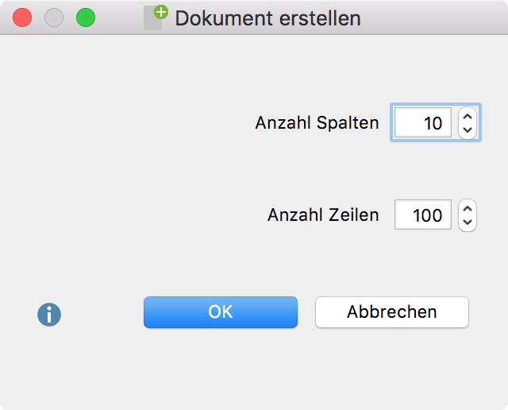Focus the Anzahl Zeilen number field
Screen dimensions: 508x410
pyautogui.click(x=423, y=215)
